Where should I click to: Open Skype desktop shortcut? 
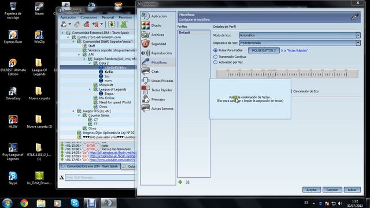(13, 178)
